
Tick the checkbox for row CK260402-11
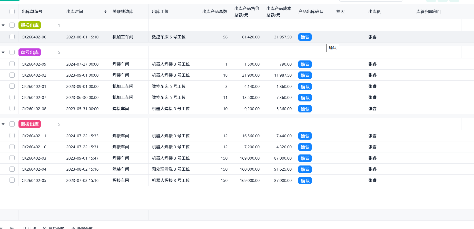pos(12,136)
